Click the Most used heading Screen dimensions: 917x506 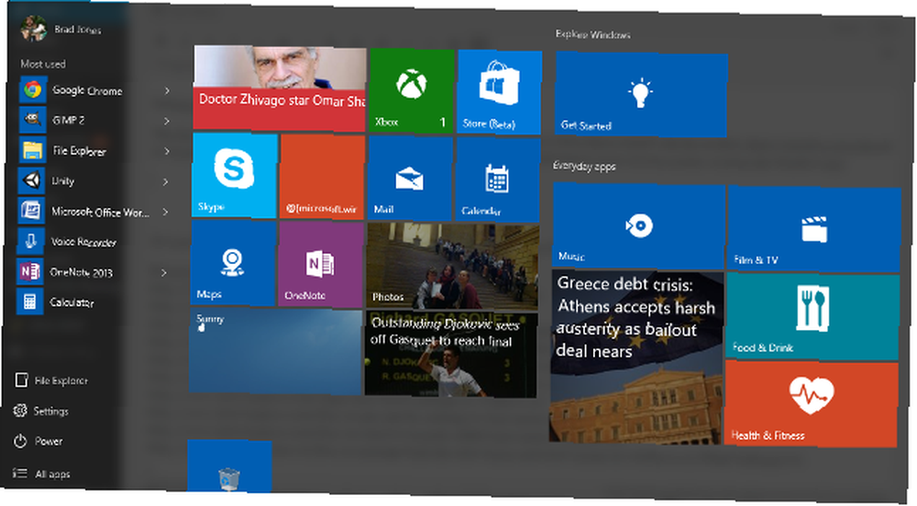coord(43,63)
